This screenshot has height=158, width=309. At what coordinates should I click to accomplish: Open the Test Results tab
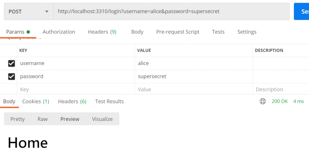click(x=110, y=102)
